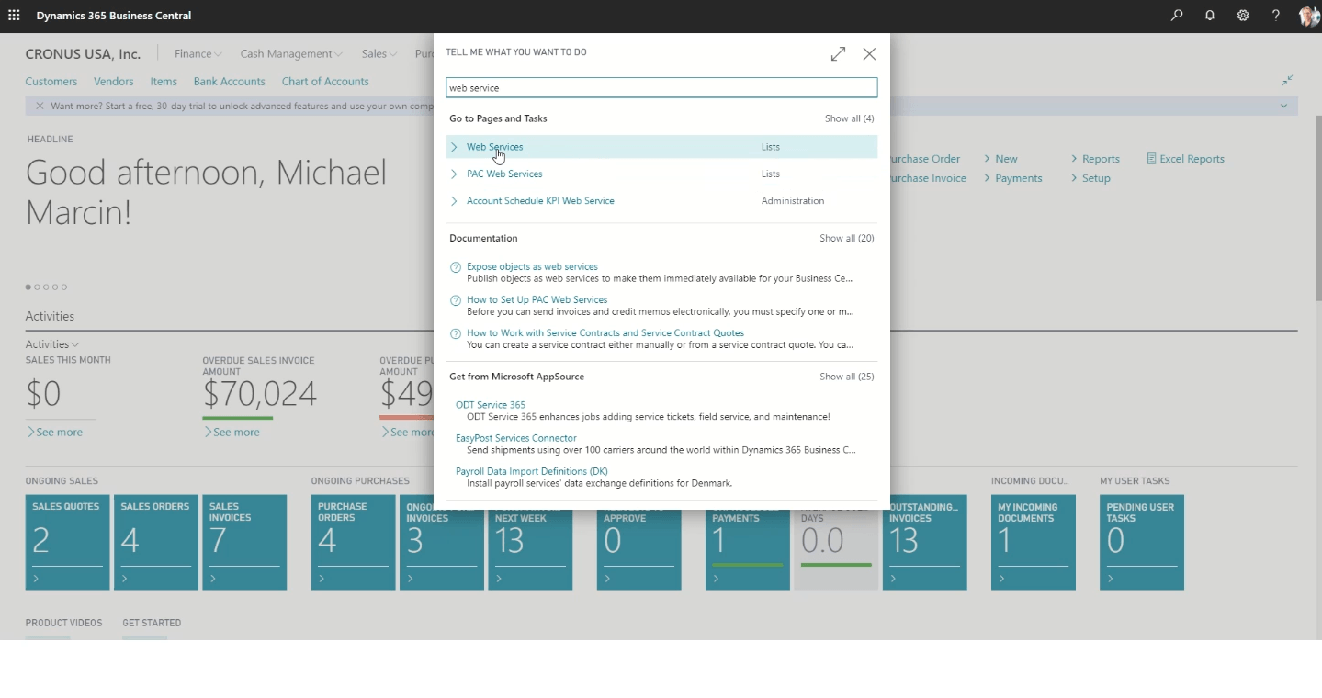Open the Sales menu dropdown

click(379, 54)
